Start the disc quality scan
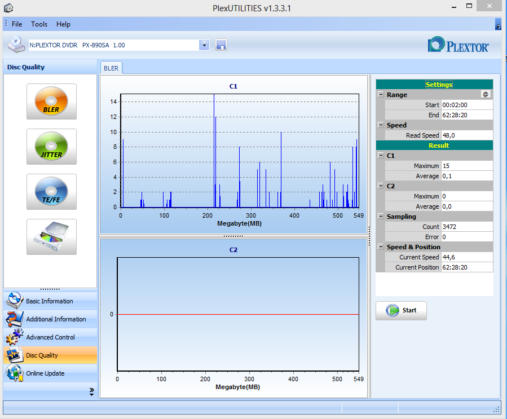Screen dimensions: 507x419 coord(402,310)
